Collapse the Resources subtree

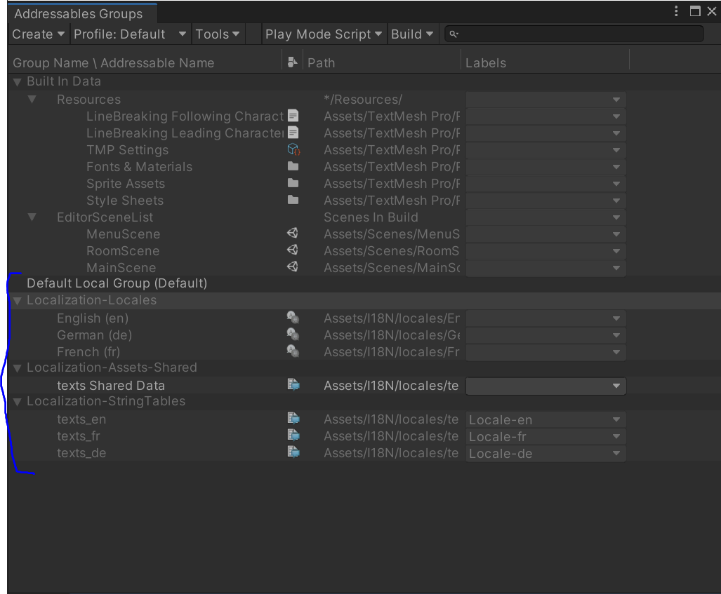pos(31,99)
